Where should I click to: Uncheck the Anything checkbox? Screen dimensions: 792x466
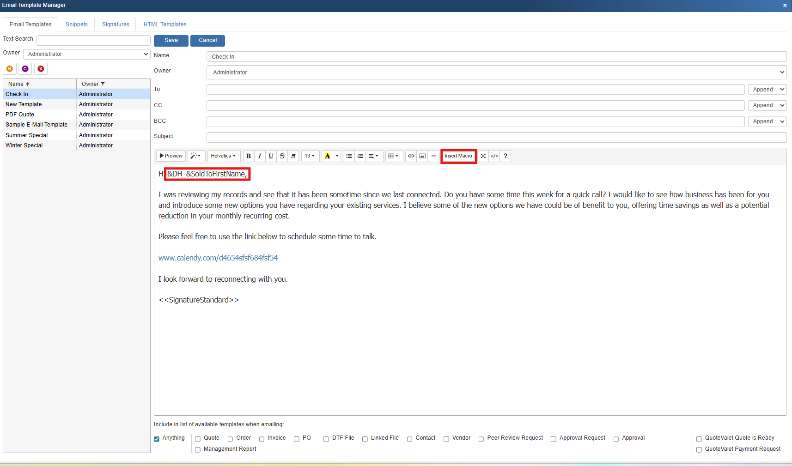click(x=157, y=439)
